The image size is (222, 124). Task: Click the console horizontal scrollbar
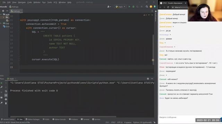(x=63, y=116)
